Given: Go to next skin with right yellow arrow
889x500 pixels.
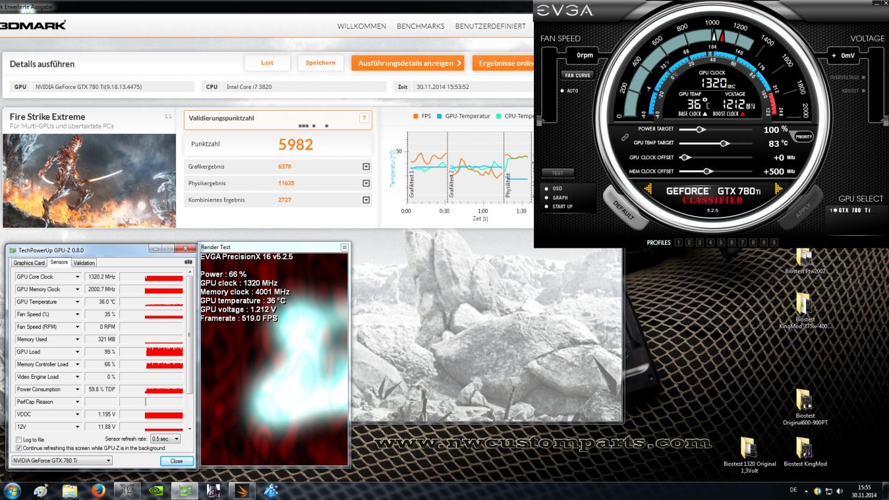Looking at the screenshot, I should (x=778, y=190).
